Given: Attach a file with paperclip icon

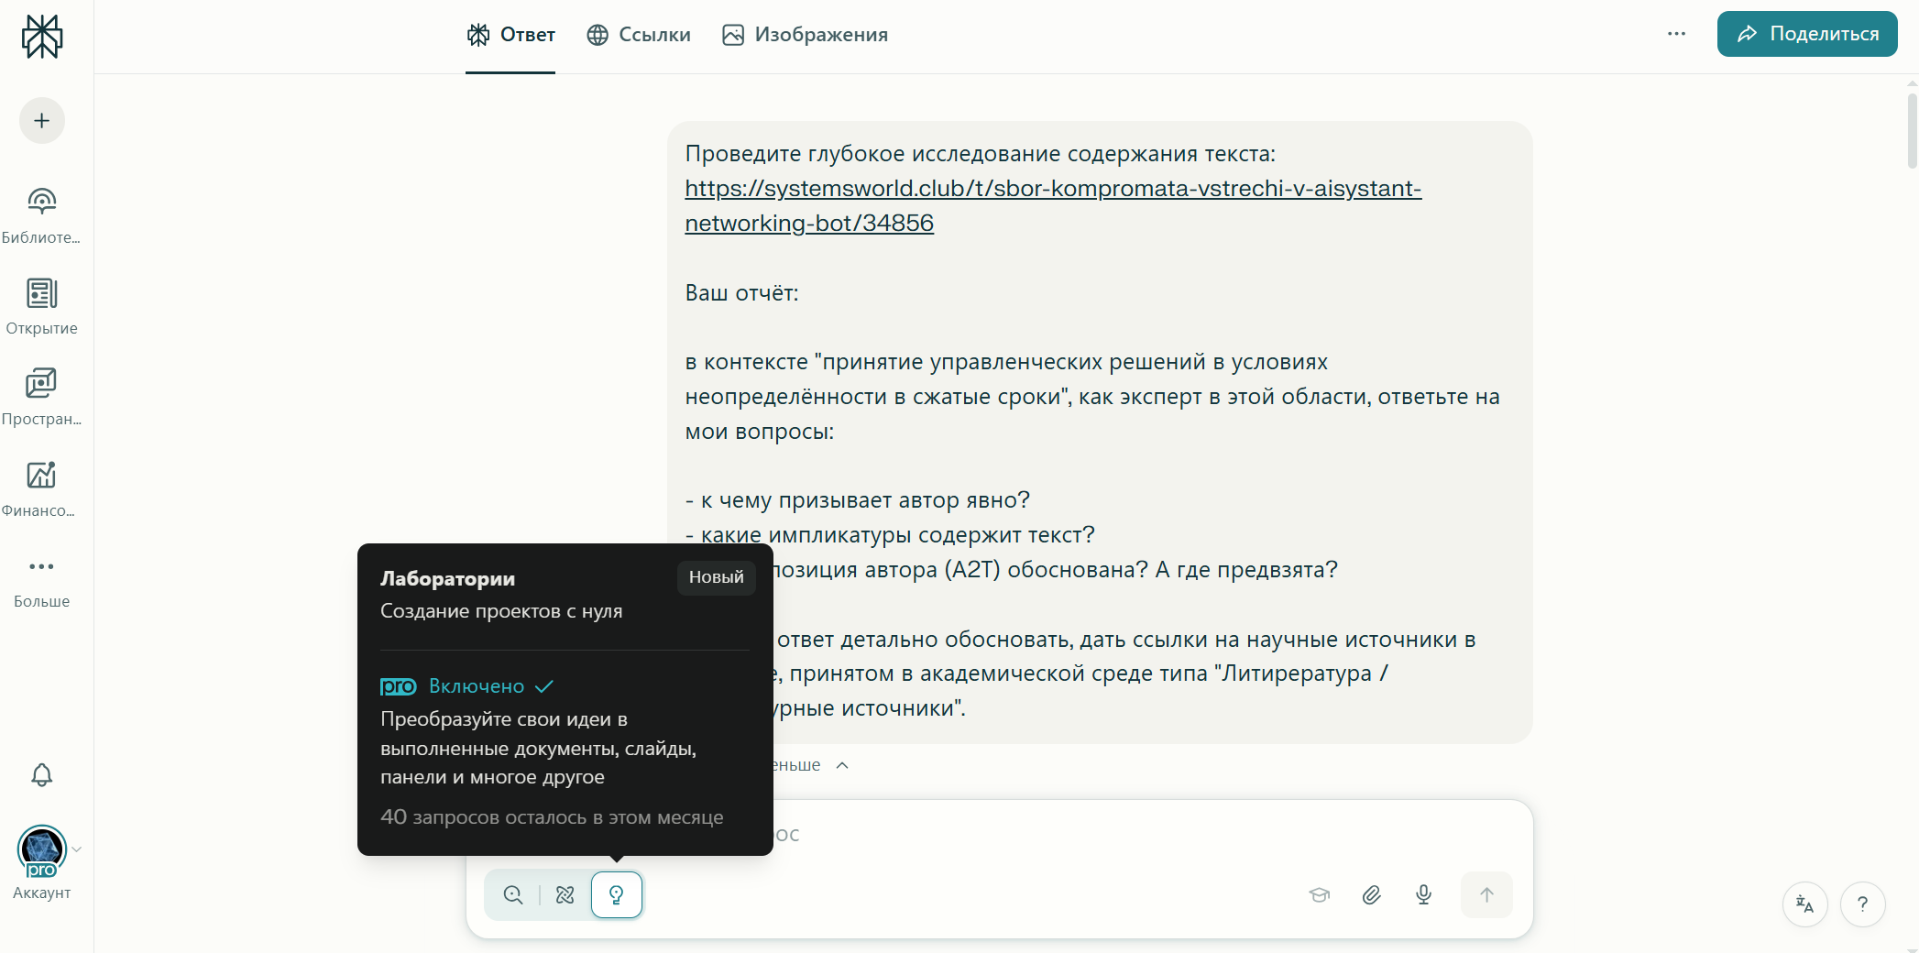Looking at the screenshot, I should [x=1371, y=895].
